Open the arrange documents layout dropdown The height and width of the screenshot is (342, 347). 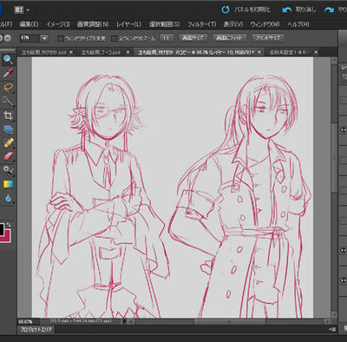(22, 10)
